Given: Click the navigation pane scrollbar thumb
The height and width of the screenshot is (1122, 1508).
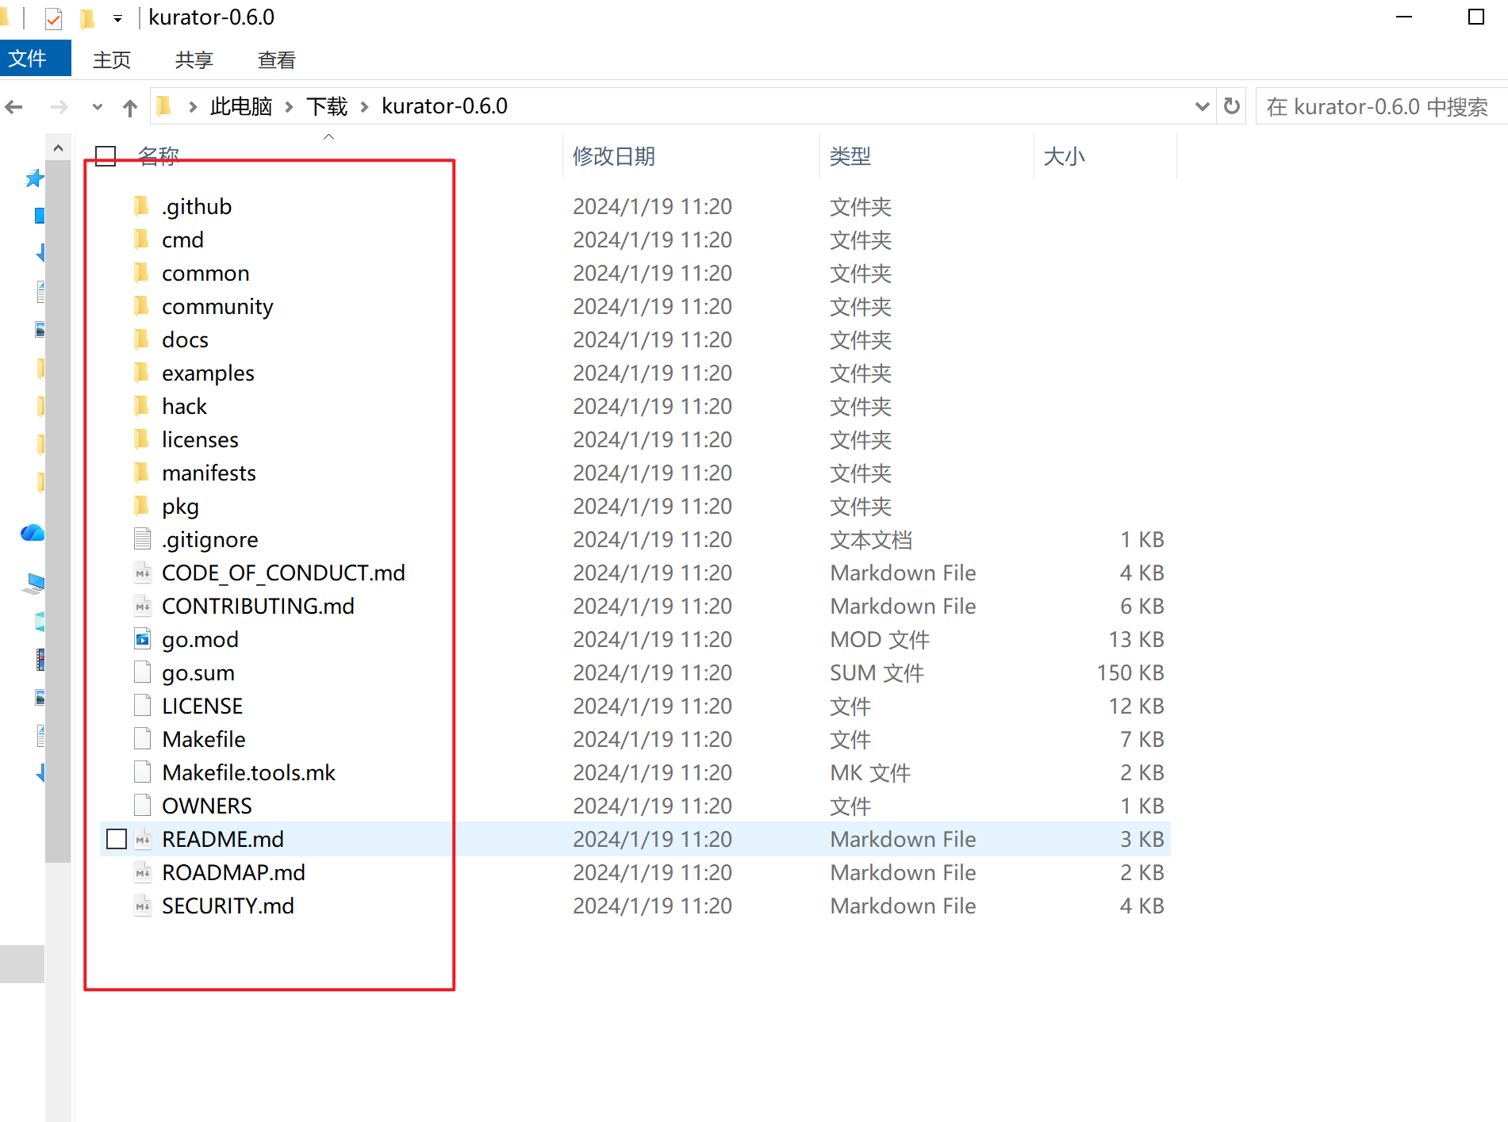Looking at the screenshot, I should point(58,511).
